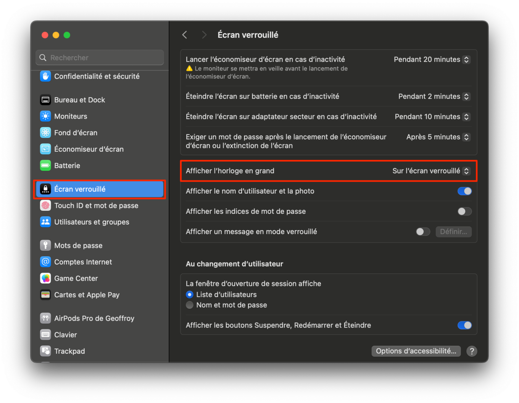Select the Nom et mot de passe radio
Viewport: 519px width, 403px height.
coord(190,305)
